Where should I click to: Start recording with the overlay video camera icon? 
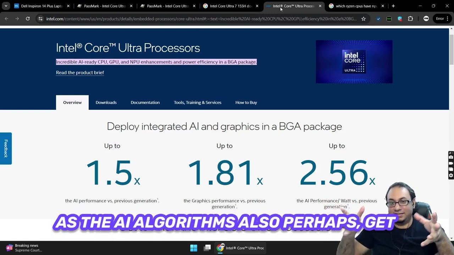(x=451, y=163)
